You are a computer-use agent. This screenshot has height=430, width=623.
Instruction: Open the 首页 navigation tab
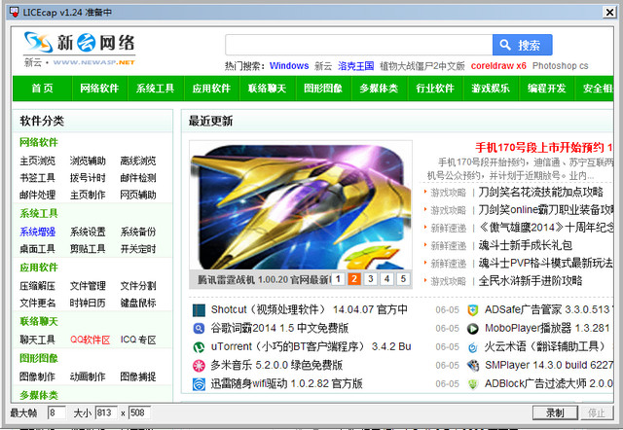pos(43,89)
